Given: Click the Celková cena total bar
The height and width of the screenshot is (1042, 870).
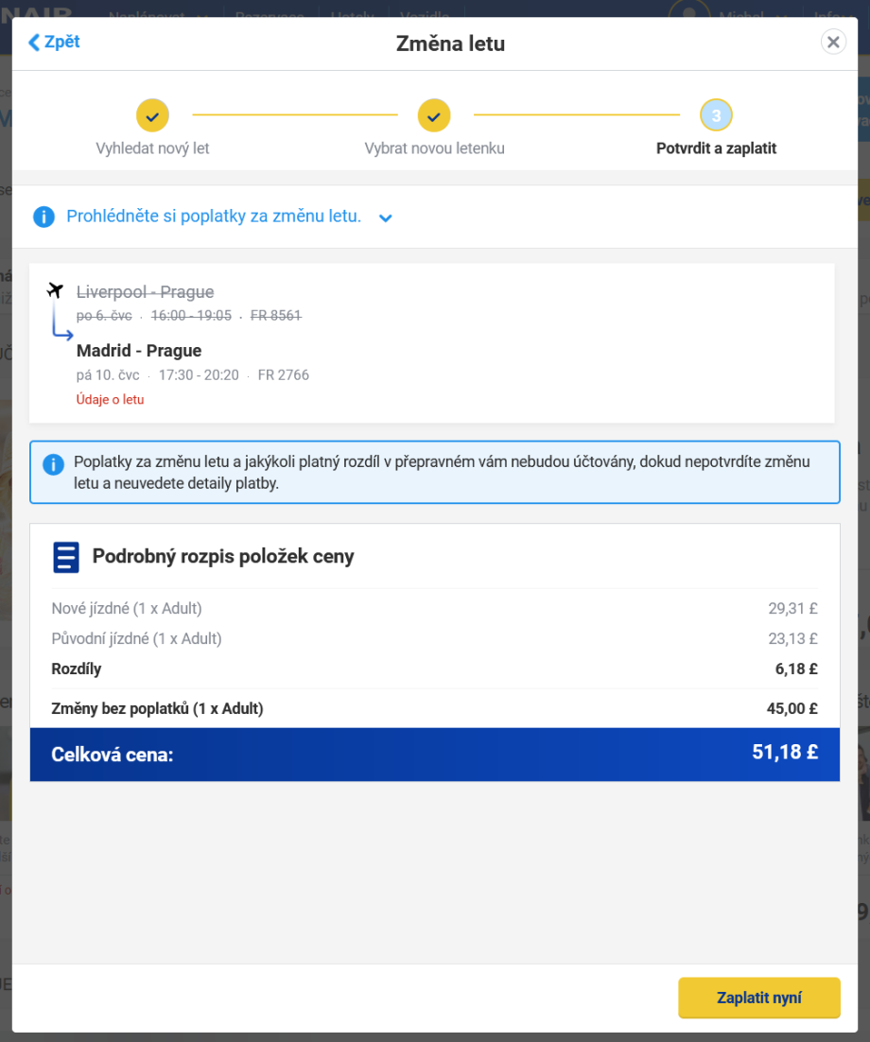Looking at the screenshot, I should pyautogui.click(x=434, y=755).
